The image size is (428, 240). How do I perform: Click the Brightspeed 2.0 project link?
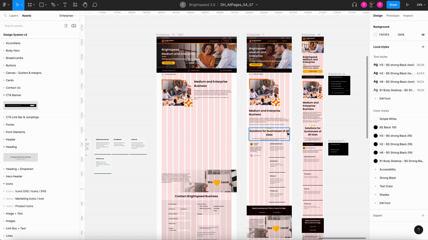pos(202,5)
